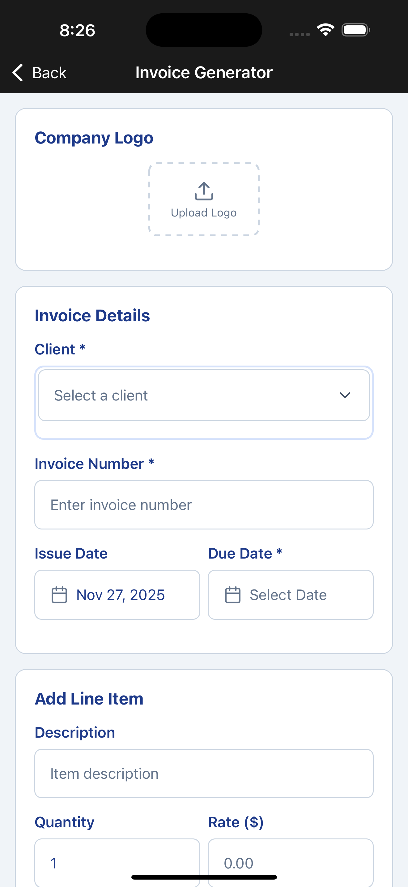Tap the Upload Logo text
The height and width of the screenshot is (887, 408).
[204, 213]
